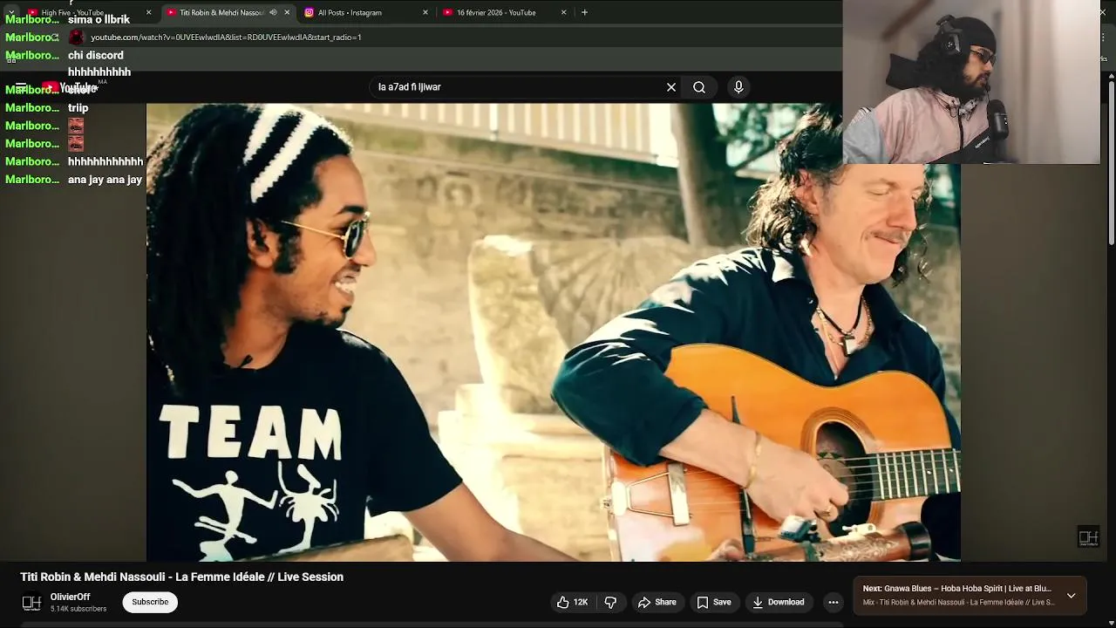Subscribe to OlivierOff channel
This screenshot has width=1116, height=628.
pos(150,602)
